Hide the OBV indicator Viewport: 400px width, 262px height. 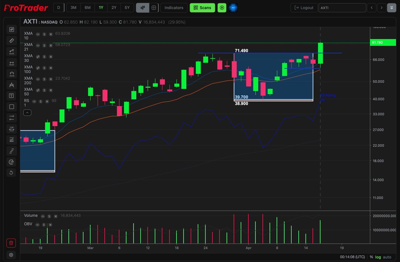38,225
